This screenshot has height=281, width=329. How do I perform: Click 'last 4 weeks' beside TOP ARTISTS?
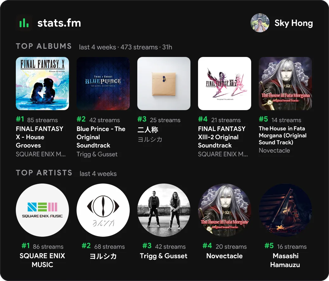click(x=98, y=174)
